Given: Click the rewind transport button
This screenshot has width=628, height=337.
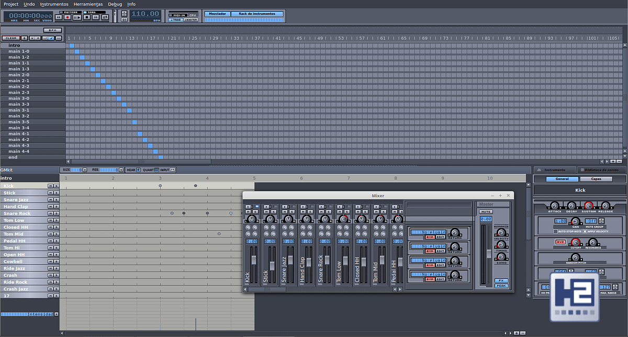Looking at the screenshot, I should tap(59, 17).
